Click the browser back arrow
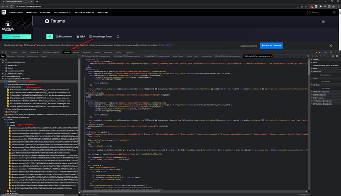The height and width of the screenshot is (196, 341). point(3,7)
